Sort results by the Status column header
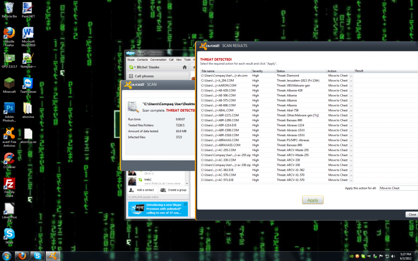 click(x=301, y=71)
